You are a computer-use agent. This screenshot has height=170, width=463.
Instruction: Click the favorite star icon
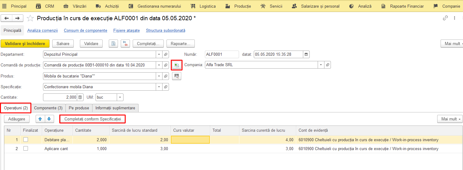click(30, 18)
